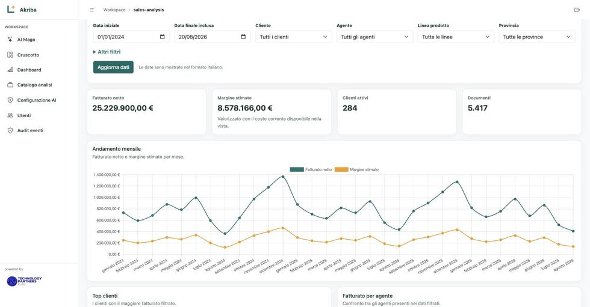
Task: Toggle Fatturato netto legend swatch
Action: 296,169
